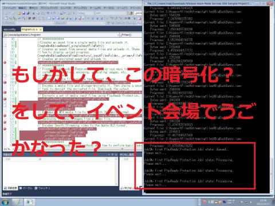
Task: Click the 自動変数 window pin icon
Action: point(112,154)
